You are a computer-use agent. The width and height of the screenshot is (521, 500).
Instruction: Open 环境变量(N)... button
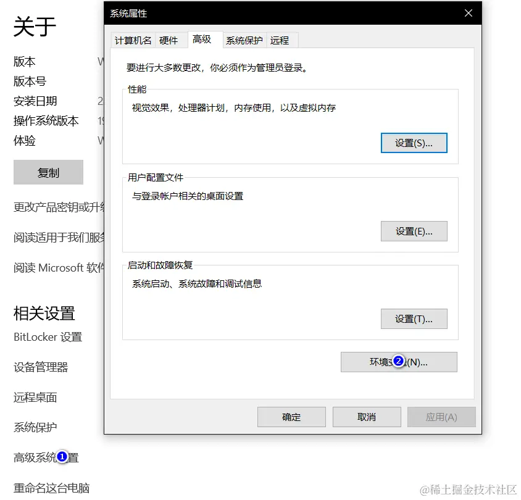[399, 362]
